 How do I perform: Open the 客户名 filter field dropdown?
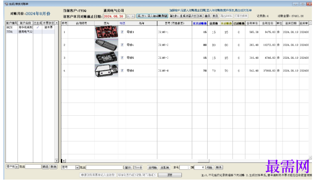click(17, 167)
